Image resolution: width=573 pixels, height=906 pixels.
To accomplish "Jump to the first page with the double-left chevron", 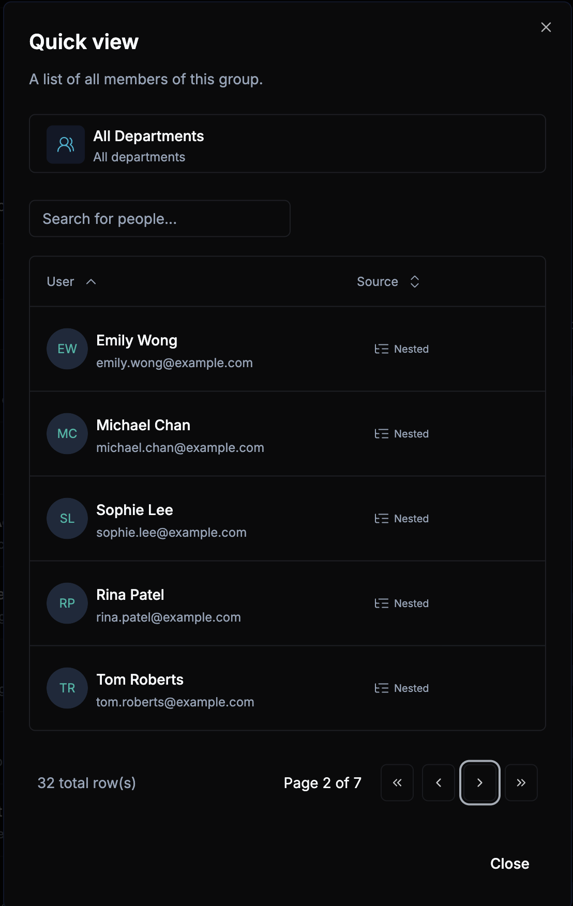I will click(x=397, y=782).
